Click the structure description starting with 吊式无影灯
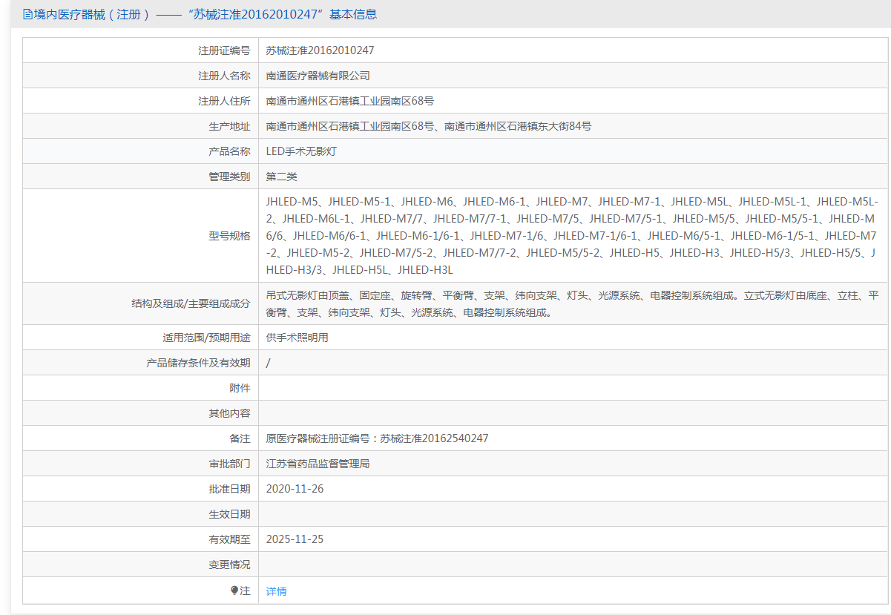The image size is (891, 615). point(571,303)
